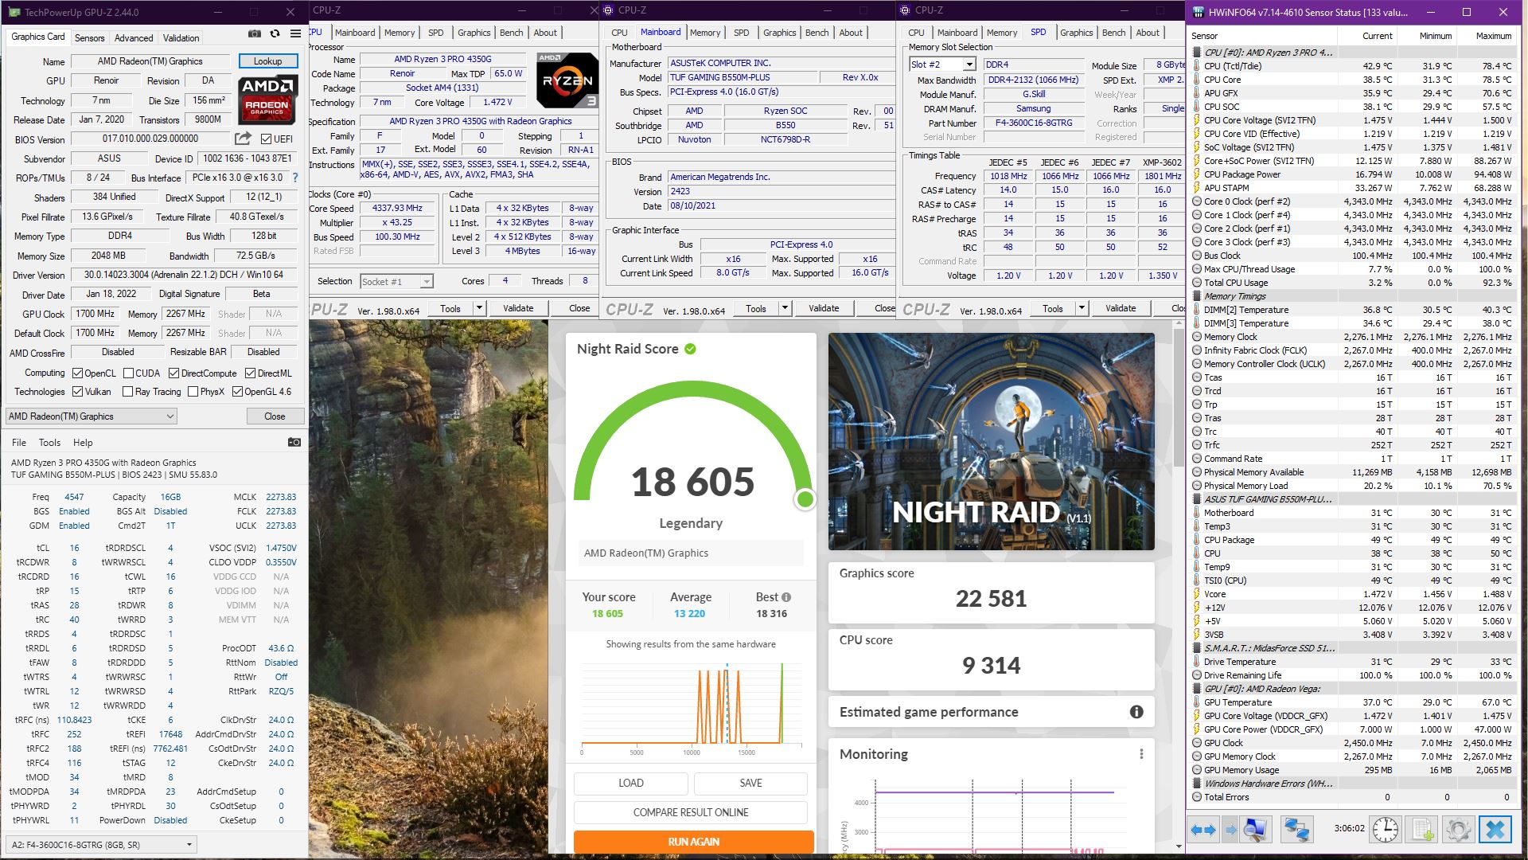Click the LOAD button in 3DMark
1528x860 pixels.
coord(631,783)
